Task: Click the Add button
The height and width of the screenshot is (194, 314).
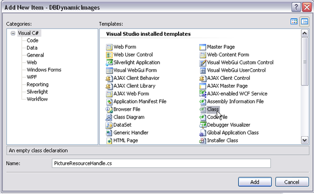Action: click(x=255, y=182)
